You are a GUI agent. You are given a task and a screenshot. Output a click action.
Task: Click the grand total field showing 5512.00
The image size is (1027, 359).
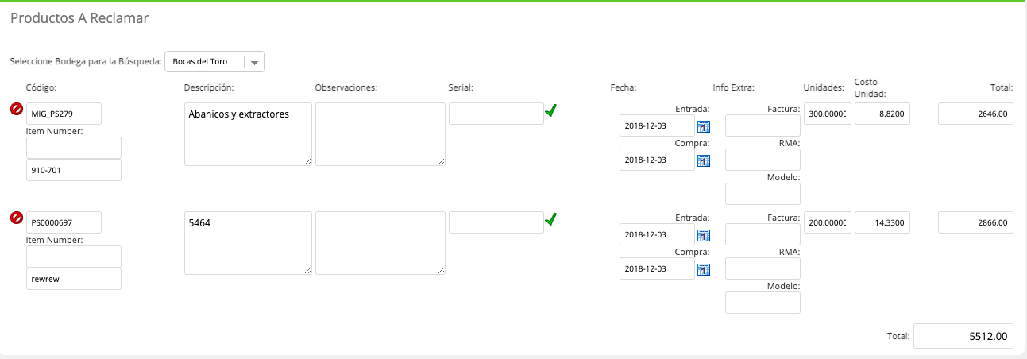pos(963,336)
